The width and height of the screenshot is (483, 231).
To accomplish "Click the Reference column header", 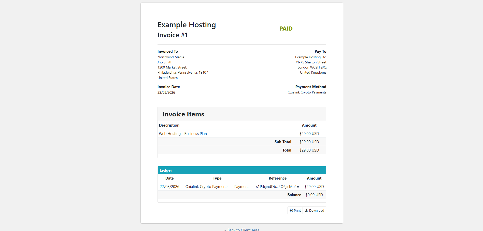I will click(x=277, y=178).
